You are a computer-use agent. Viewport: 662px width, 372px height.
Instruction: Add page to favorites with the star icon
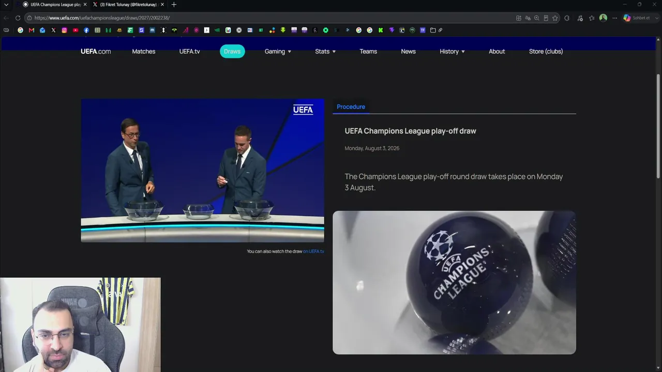click(x=555, y=18)
